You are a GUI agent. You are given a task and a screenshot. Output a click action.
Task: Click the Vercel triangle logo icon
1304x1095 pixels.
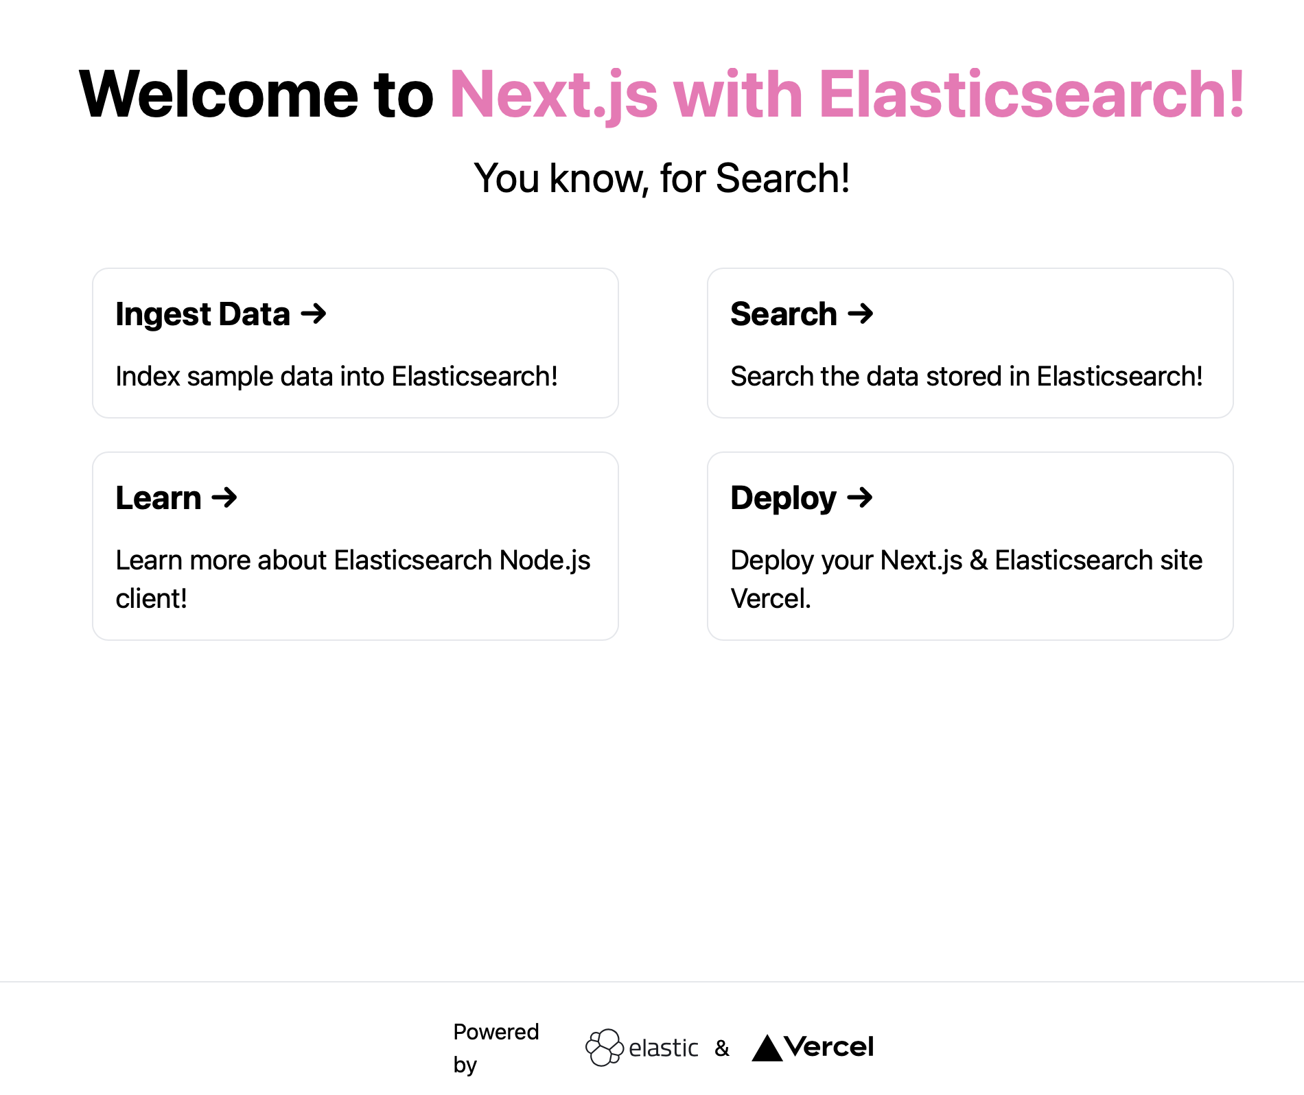click(x=767, y=1048)
